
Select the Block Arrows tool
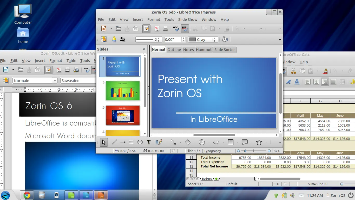point(216,142)
